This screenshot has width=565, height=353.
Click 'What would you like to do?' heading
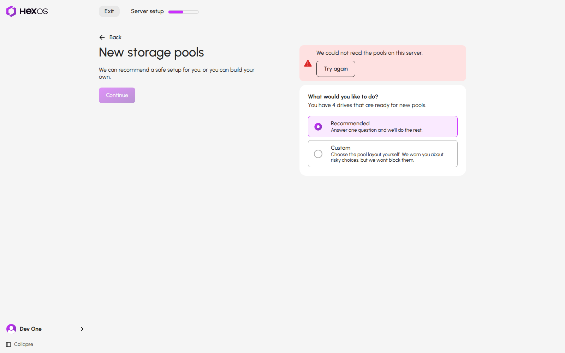click(x=343, y=97)
